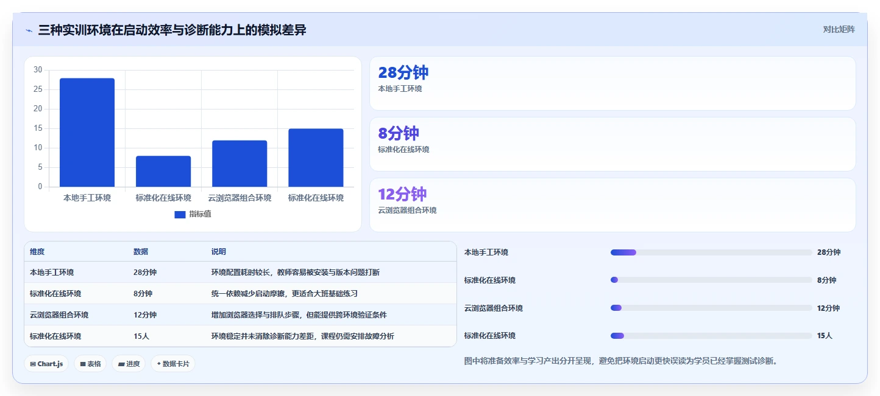Click the 8分钟 cell in the table
880x396 pixels.
tap(143, 294)
